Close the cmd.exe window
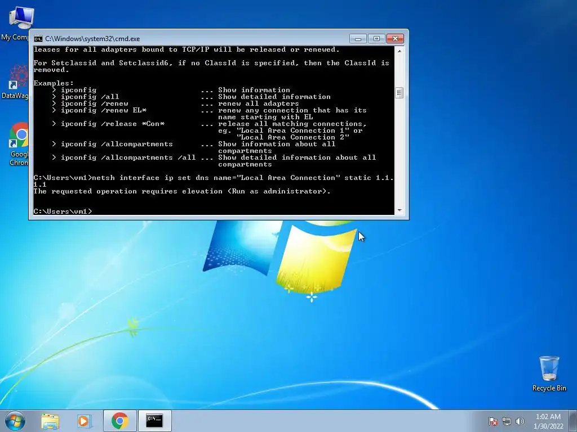This screenshot has height=432, width=577. [395, 39]
